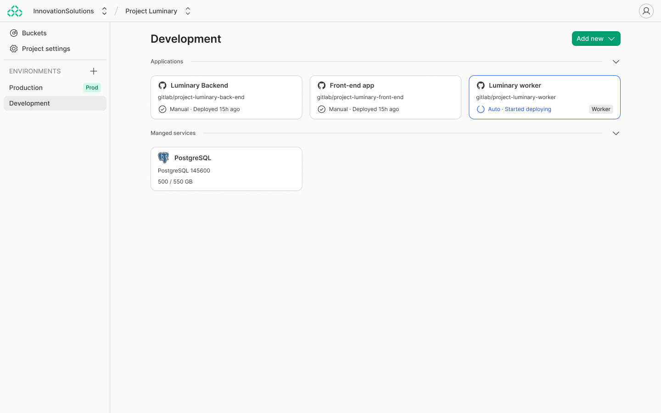Open the PostgreSQL managed service title
This screenshot has width=661, height=413.
pos(193,158)
